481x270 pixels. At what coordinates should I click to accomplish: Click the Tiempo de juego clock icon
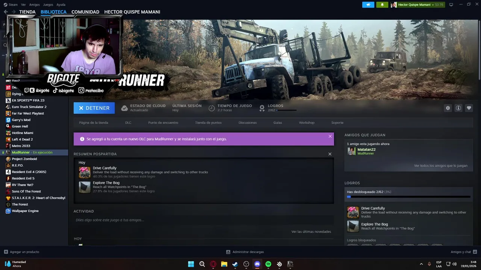pos(212,108)
